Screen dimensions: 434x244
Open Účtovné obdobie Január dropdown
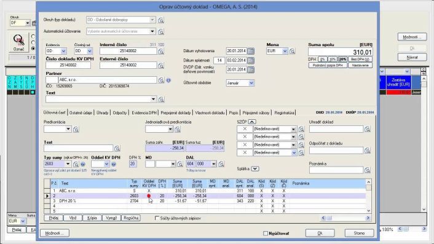coord(251,83)
